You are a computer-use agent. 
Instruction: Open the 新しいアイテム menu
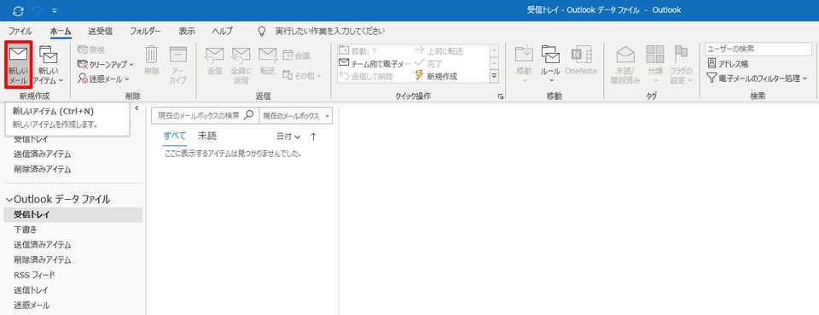(48, 65)
